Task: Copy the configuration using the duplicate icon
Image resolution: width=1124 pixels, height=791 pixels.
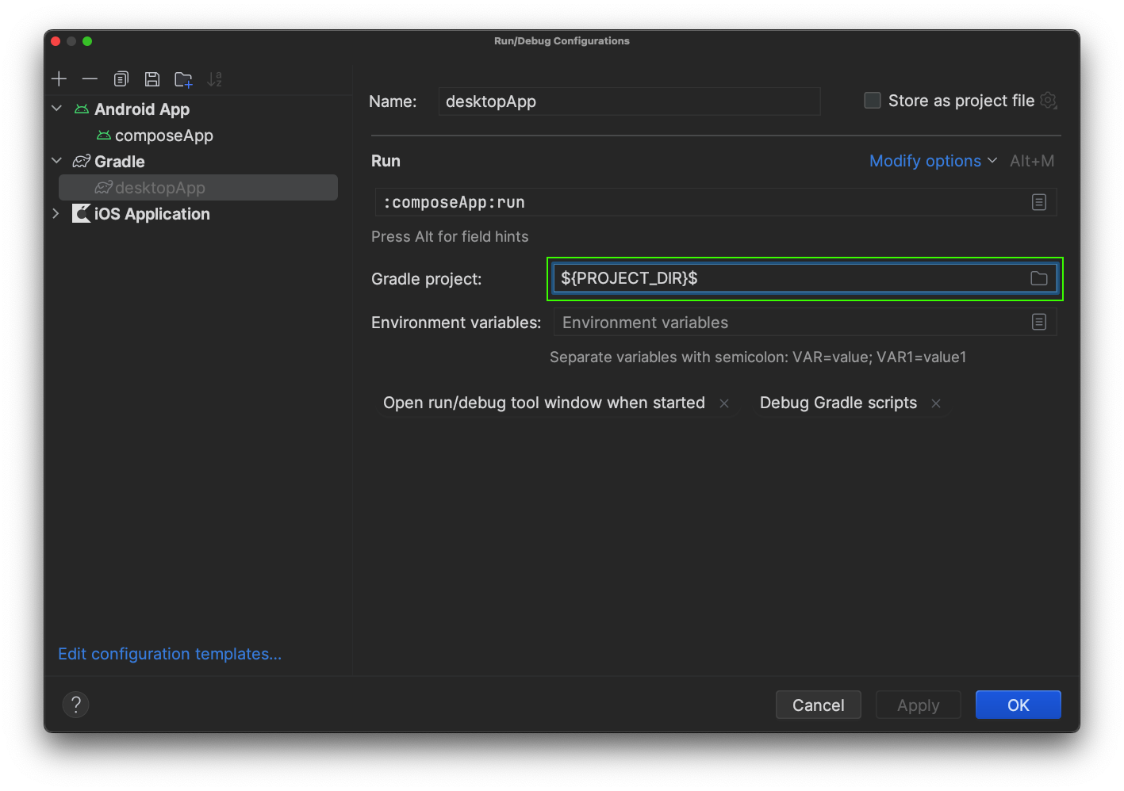Action: click(x=121, y=78)
